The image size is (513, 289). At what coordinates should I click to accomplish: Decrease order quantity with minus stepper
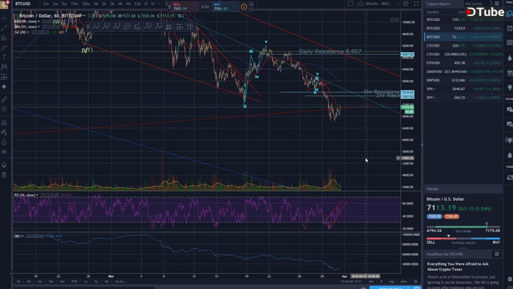251,9
